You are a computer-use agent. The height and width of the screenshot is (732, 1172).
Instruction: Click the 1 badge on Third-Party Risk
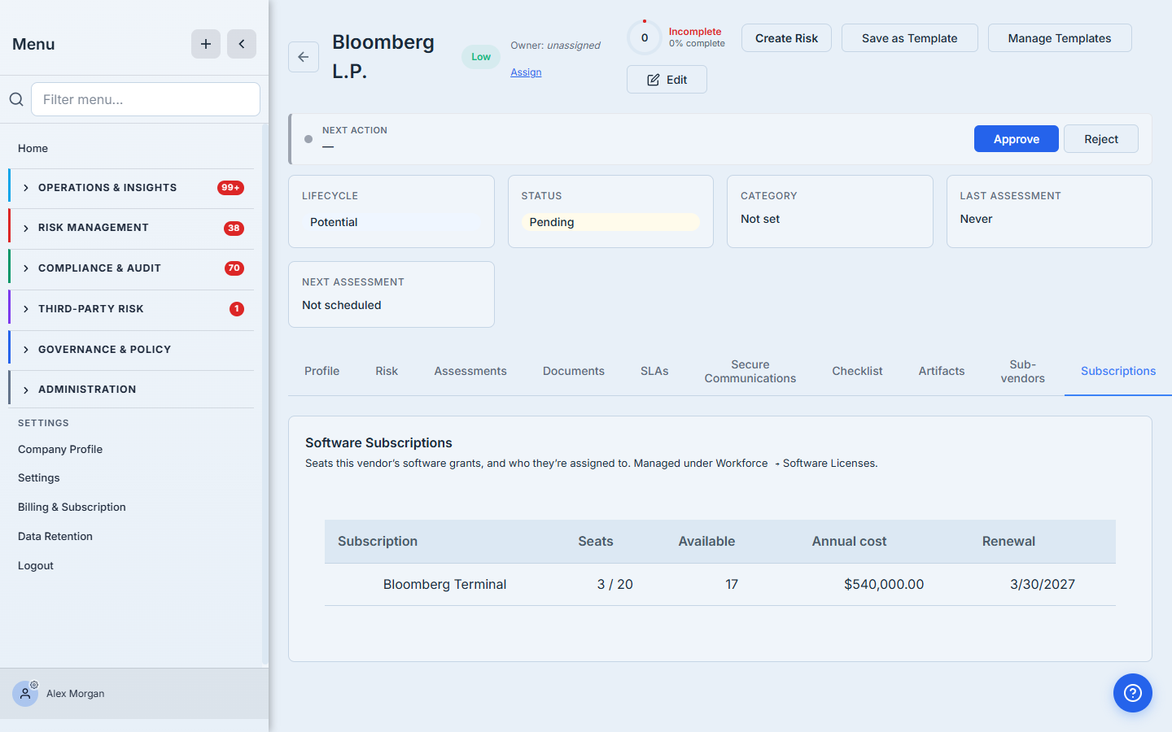tap(237, 309)
